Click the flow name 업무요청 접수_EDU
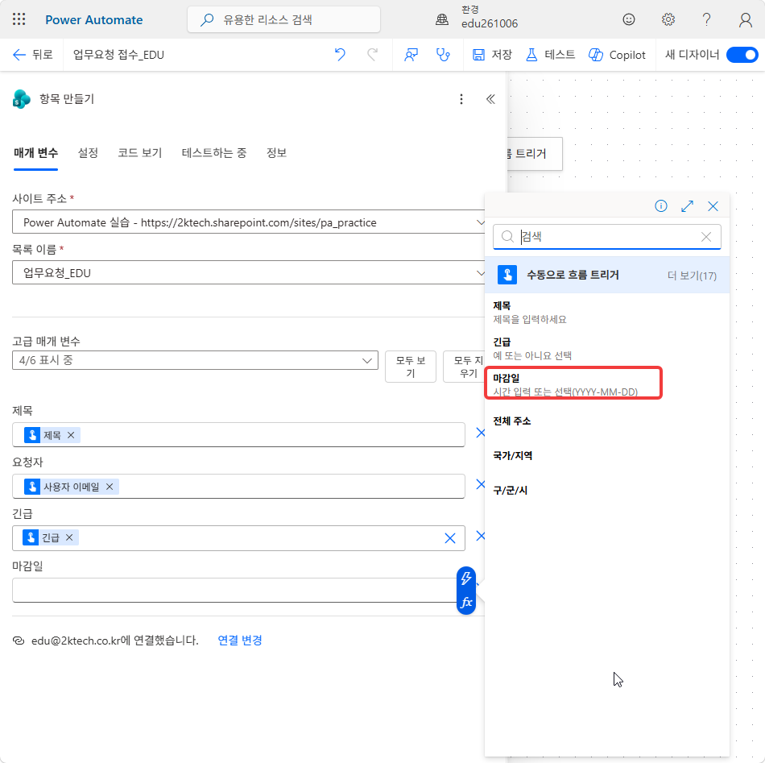 tap(118, 55)
